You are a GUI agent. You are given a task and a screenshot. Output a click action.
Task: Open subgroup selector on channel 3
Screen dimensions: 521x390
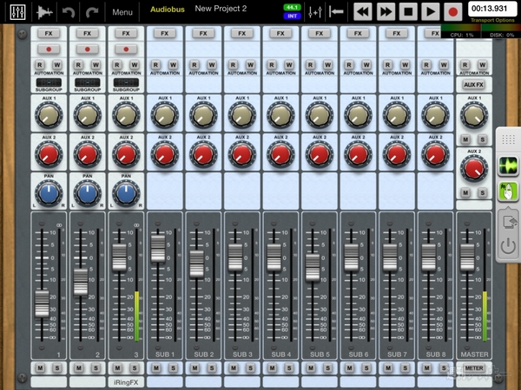click(x=125, y=83)
